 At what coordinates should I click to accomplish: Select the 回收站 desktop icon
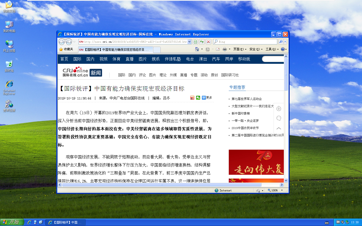click(9, 66)
